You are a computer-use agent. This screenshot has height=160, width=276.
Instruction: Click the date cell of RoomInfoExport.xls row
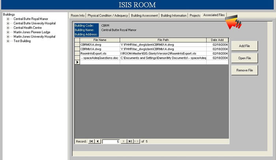click(217, 53)
